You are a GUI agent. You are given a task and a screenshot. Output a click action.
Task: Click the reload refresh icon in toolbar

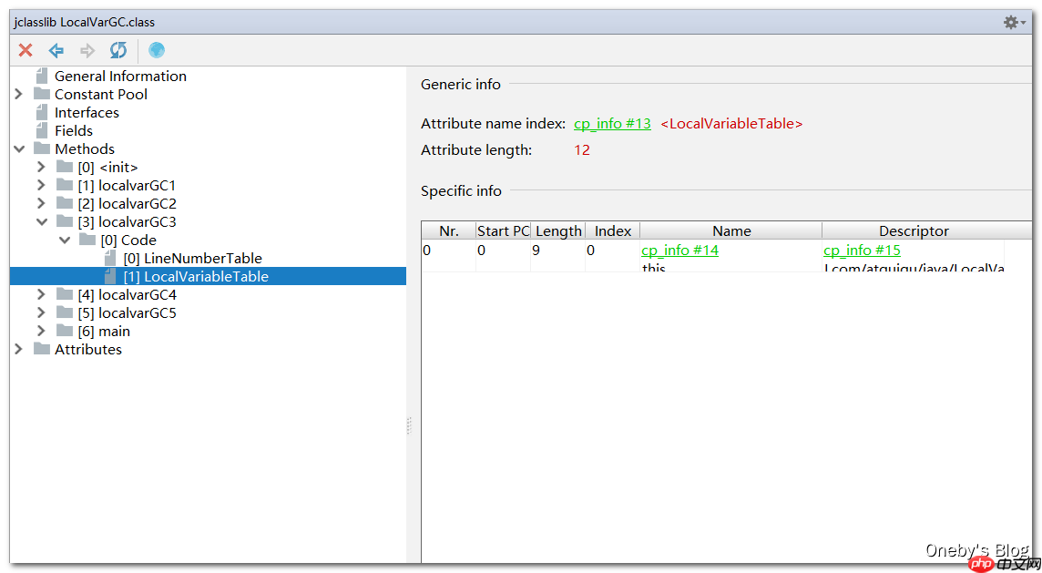tap(118, 50)
